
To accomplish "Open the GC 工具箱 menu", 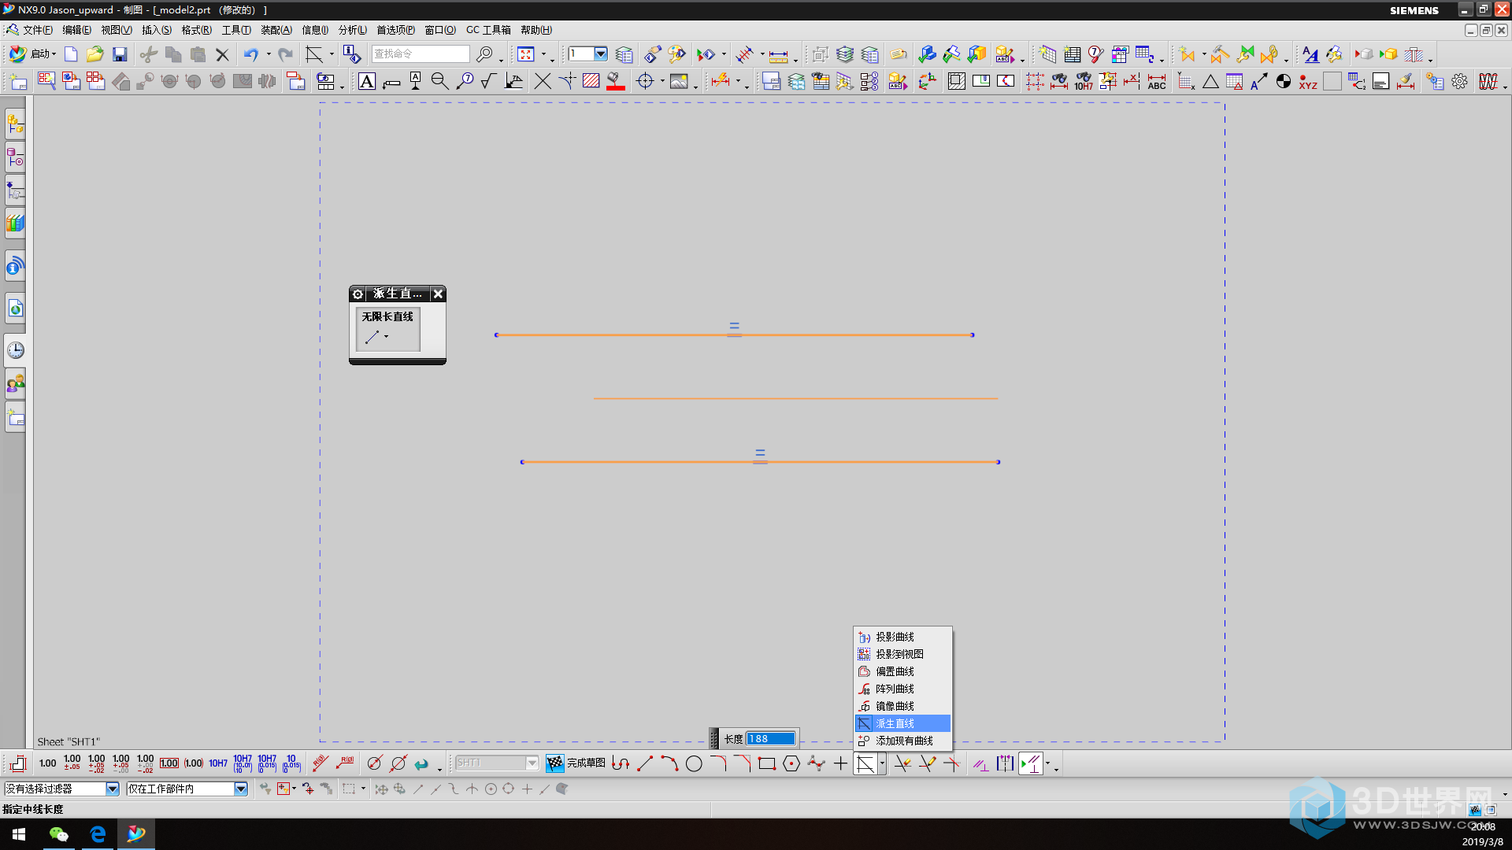I will pyautogui.click(x=488, y=30).
